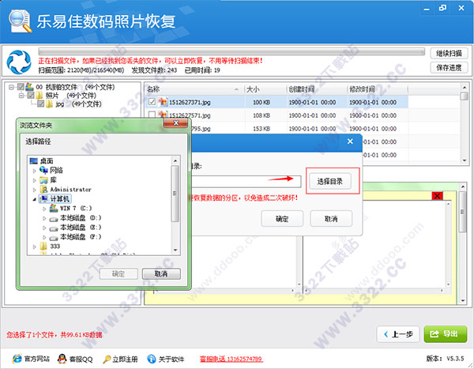Expand the 本地磁盘 (D:) drive node
Image resolution: width=474 pixels, height=369 pixels.
pyautogui.click(x=44, y=218)
